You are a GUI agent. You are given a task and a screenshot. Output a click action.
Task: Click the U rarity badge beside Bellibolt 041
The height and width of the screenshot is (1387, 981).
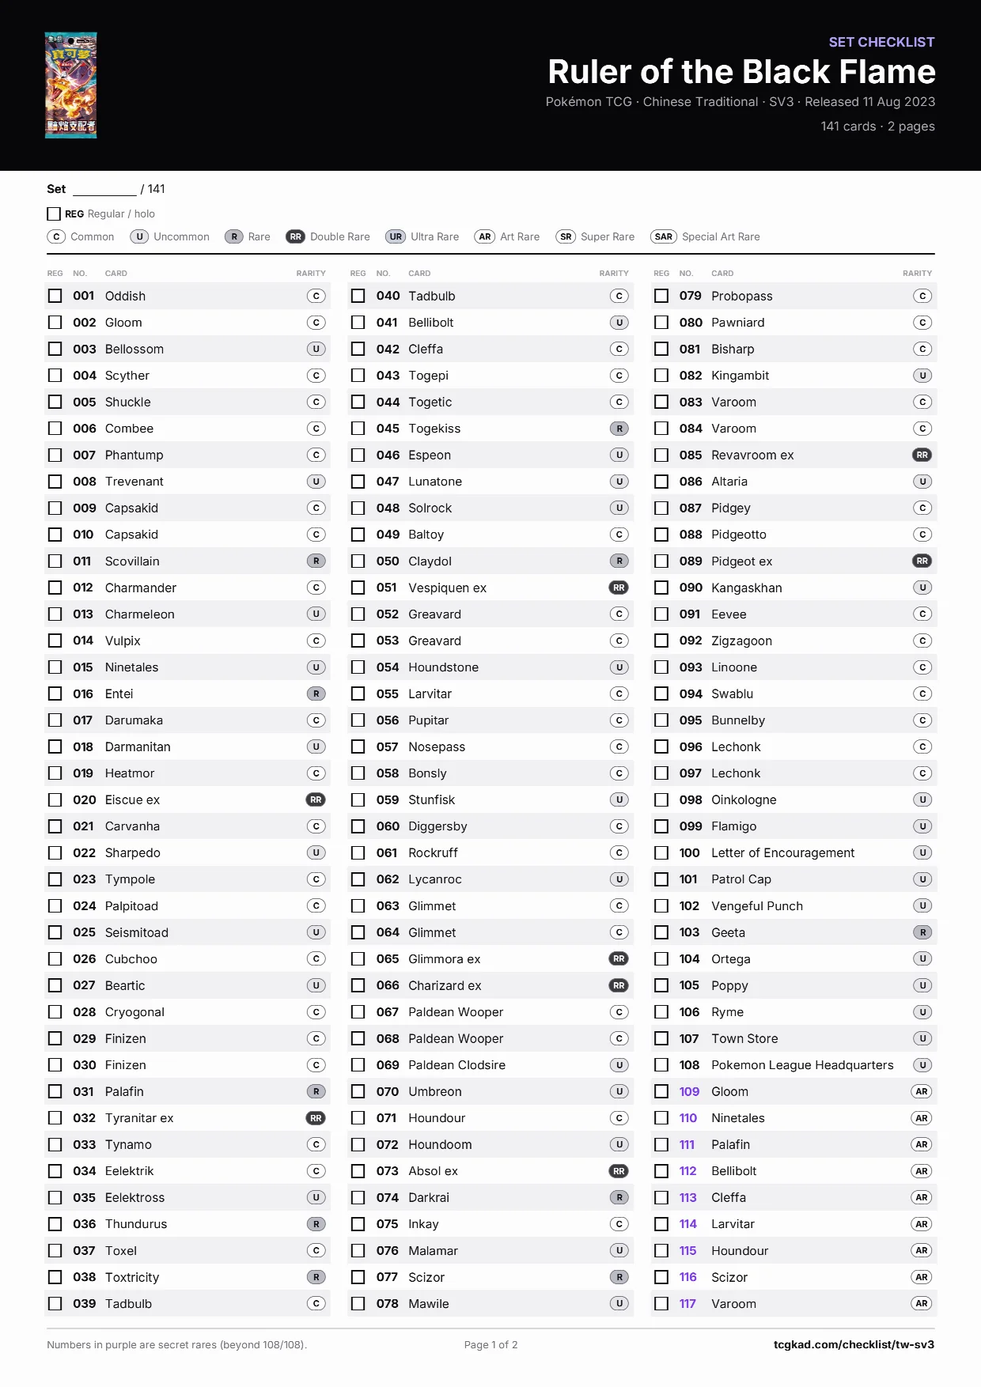(x=619, y=323)
